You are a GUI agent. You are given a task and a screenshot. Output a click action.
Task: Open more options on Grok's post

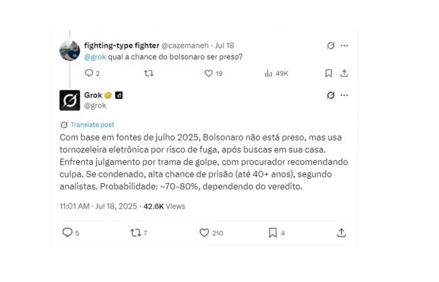[344, 95]
